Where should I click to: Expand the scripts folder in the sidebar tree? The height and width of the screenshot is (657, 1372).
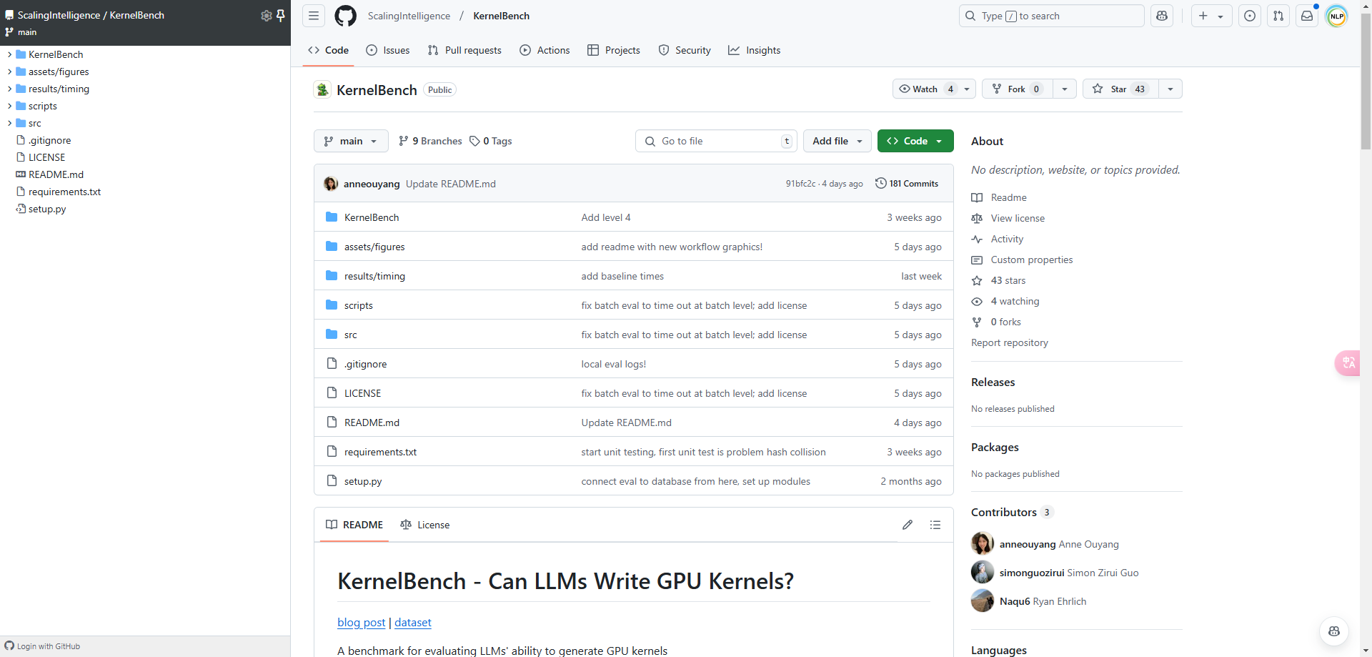click(x=10, y=106)
